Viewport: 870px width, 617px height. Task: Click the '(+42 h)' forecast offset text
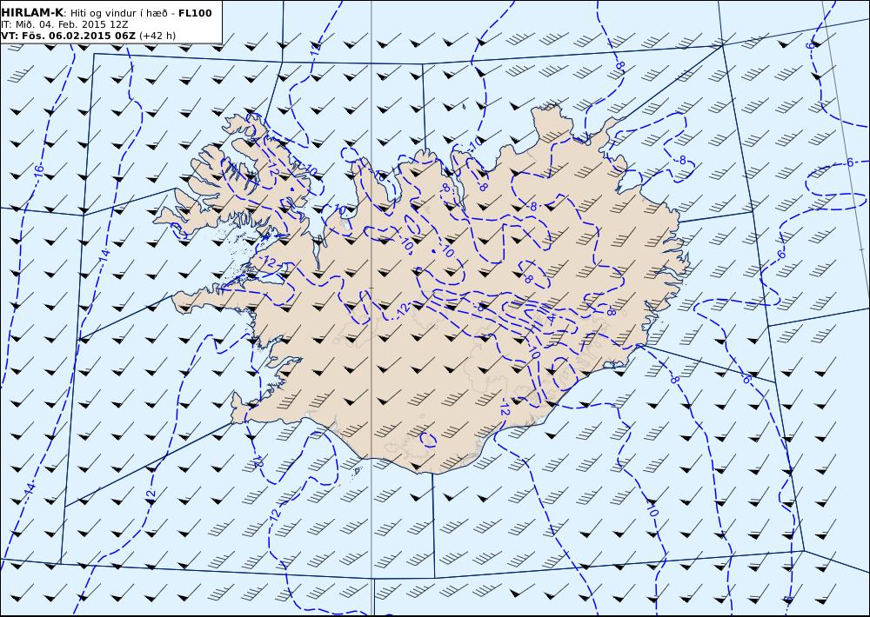[x=157, y=36]
